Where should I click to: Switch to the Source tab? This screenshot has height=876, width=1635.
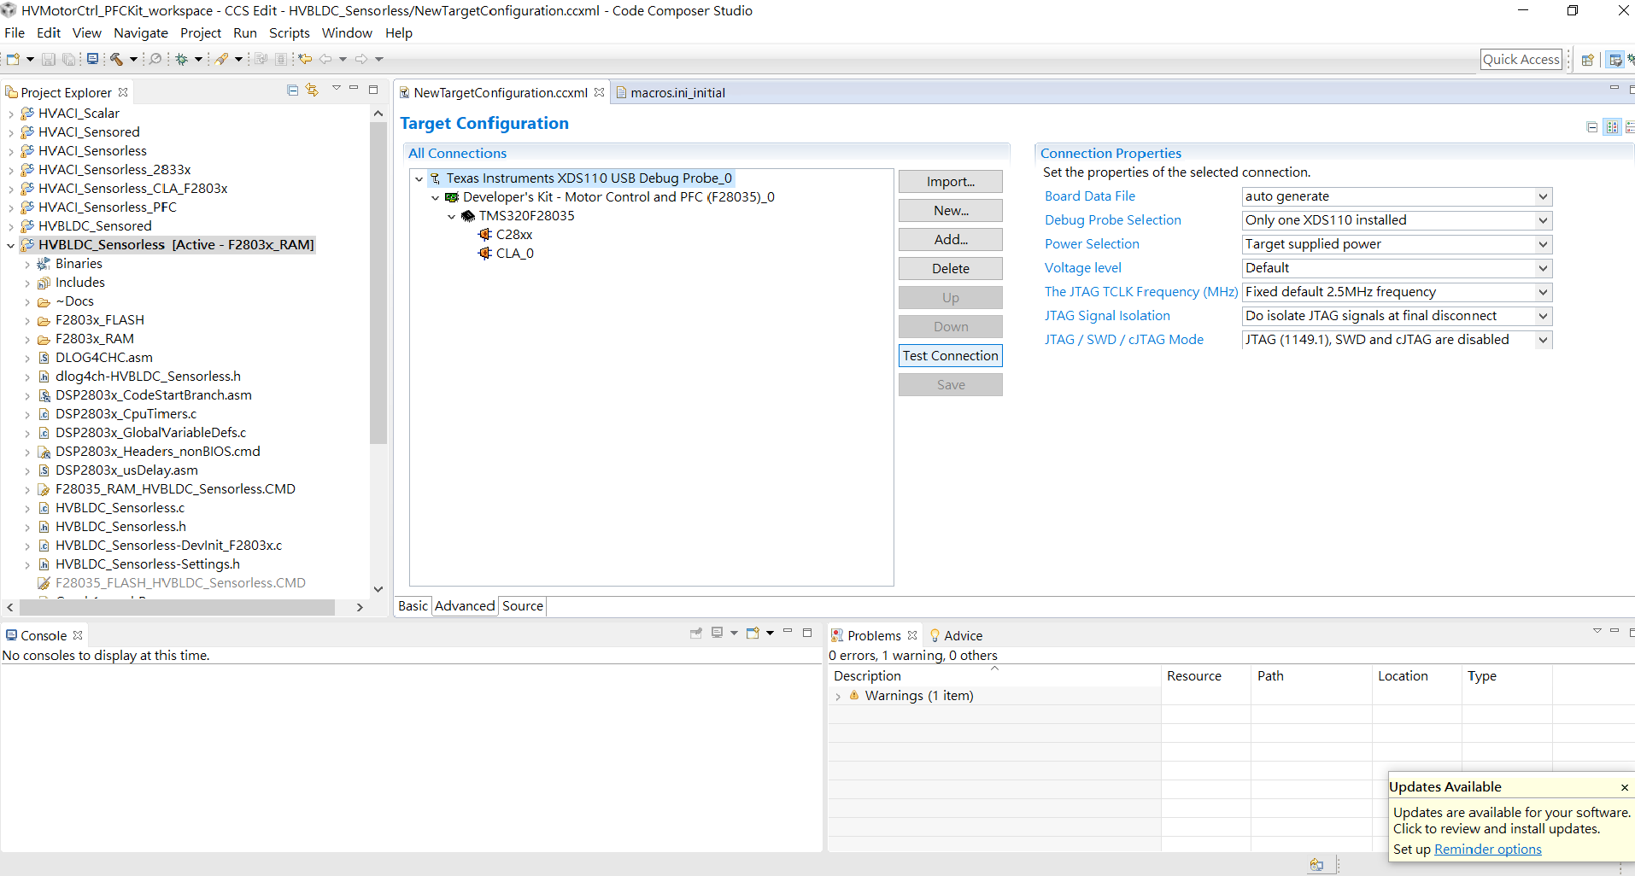tap(523, 605)
